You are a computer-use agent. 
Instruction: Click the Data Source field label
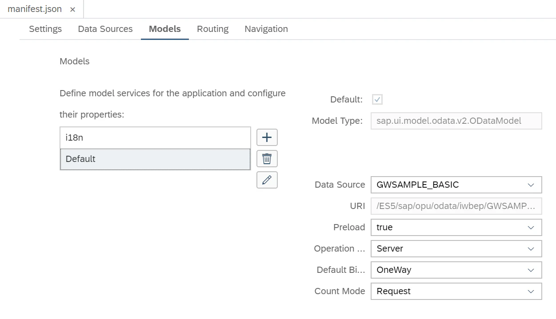(x=340, y=185)
